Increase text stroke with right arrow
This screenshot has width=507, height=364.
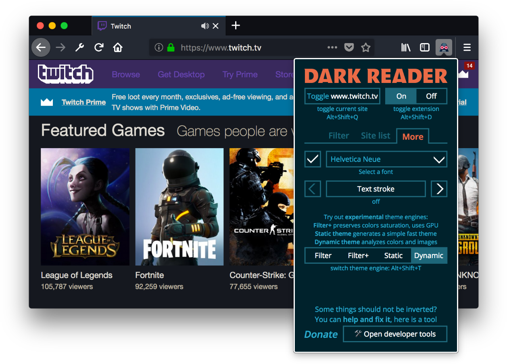(439, 189)
